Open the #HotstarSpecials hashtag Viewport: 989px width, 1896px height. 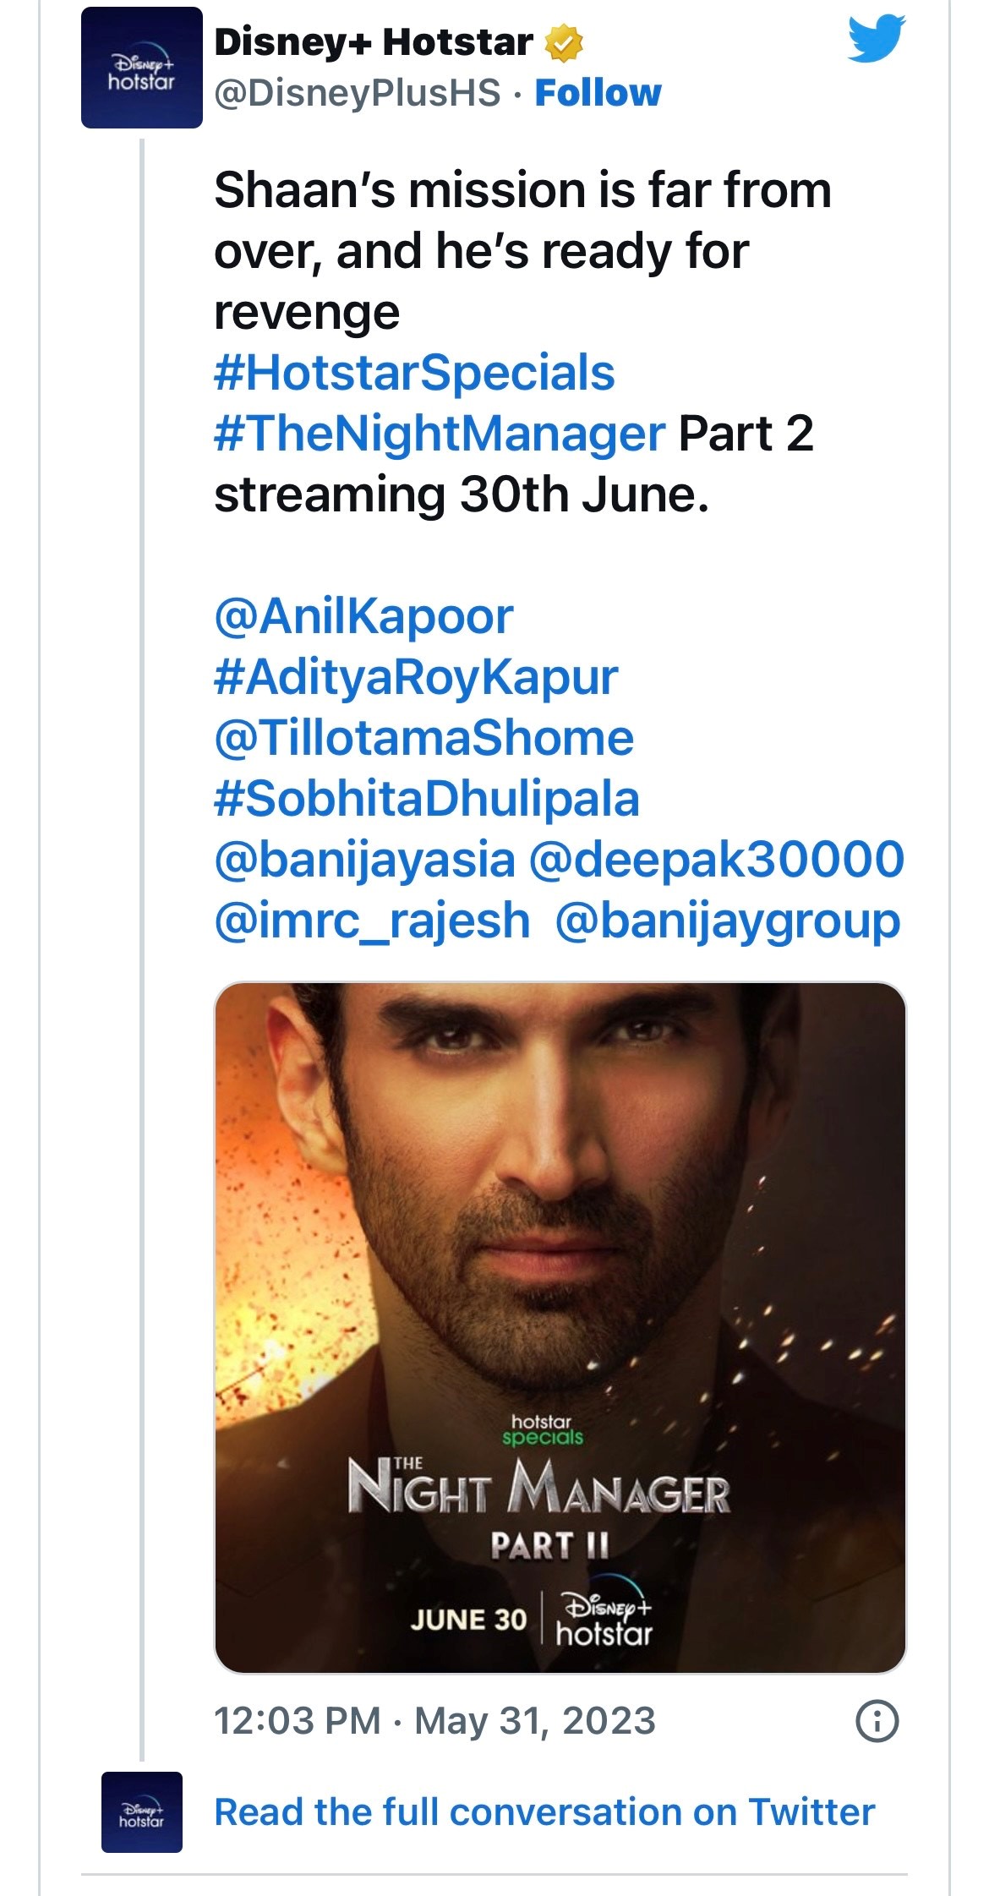(414, 373)
